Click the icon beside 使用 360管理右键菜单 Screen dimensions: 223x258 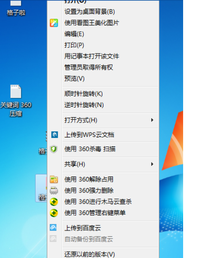(x=54, y=213)
